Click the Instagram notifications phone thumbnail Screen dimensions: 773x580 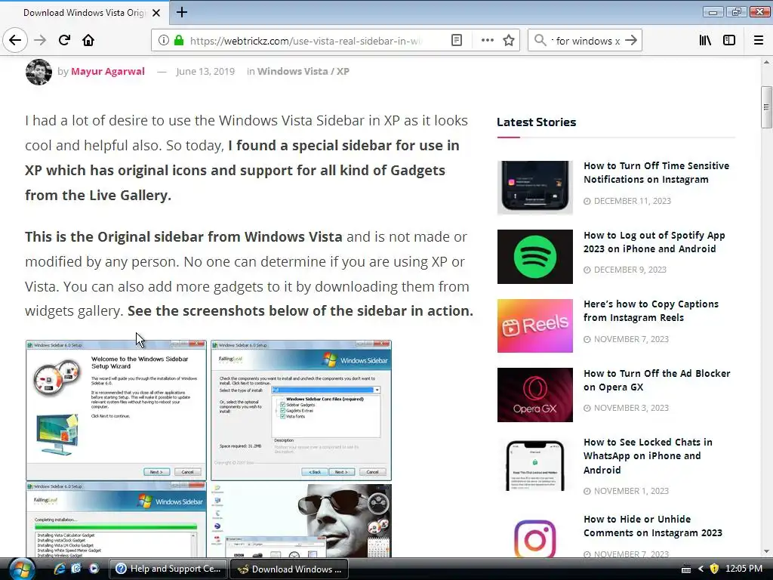pyautogui.click(x=535, y=187)
